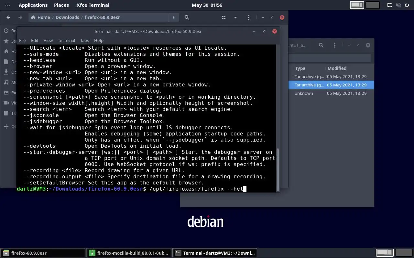Screen dimensions: 414x258
Task: Open the Applications menu
Action: click(x=33, y=5)
